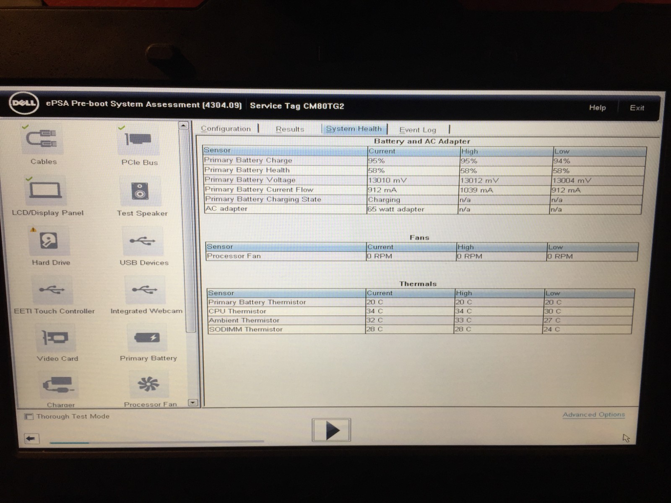Select the PCIe Bus test icon
Viewport: 671px width, 503px height.
click(138, 140)
